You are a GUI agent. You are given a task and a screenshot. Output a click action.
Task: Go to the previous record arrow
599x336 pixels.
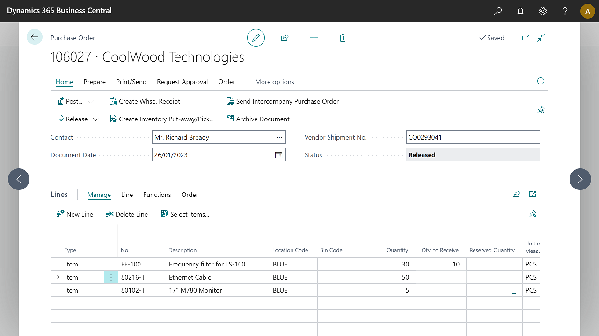point(19,179)
